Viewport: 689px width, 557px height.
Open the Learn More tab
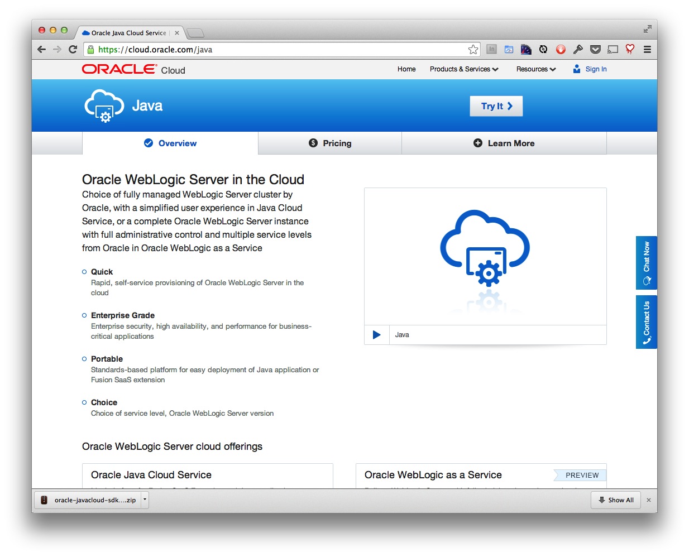pos(504,143)
